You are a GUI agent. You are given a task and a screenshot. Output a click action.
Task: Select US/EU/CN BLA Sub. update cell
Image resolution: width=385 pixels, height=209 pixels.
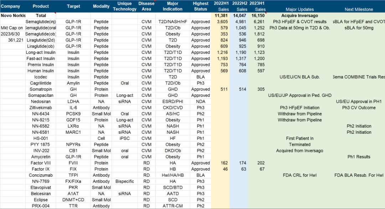coord(299,77)
